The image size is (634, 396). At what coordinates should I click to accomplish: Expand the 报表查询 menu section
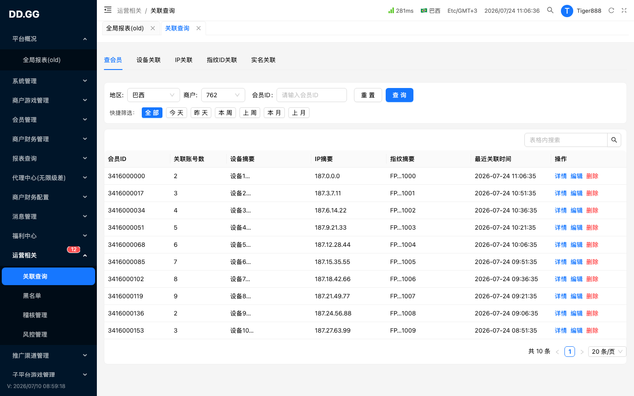(48, 158)
